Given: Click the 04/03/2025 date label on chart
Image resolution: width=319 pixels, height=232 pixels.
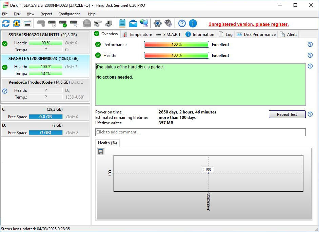Looking at the screenshot, I should tap(208, 202).
